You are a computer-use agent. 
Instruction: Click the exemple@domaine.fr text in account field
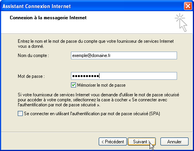pos(91,55)
